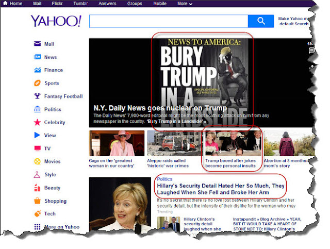330x249 pixels.
Task: Select the Celebrity star icon
Action: pos(37,122)
